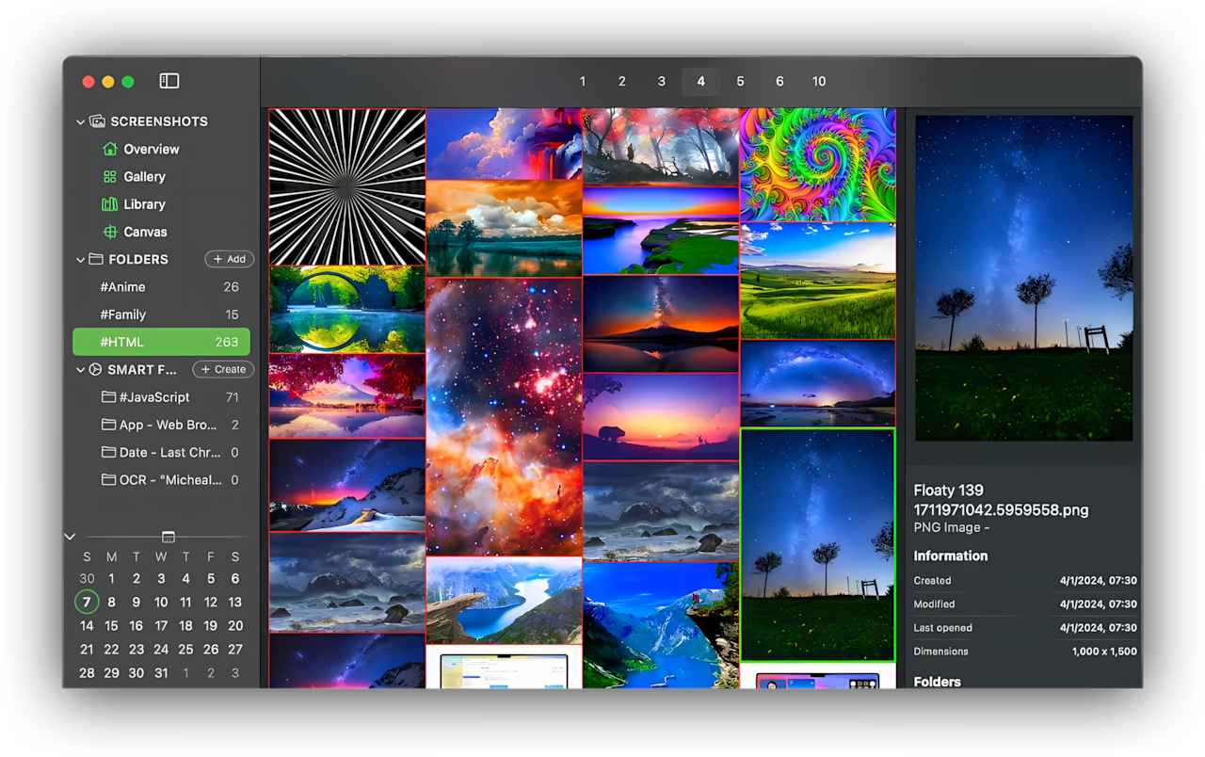Collapse the Smart Folders section
The height and width of the screenshot is (757, 1205).
tap(80, 370)
